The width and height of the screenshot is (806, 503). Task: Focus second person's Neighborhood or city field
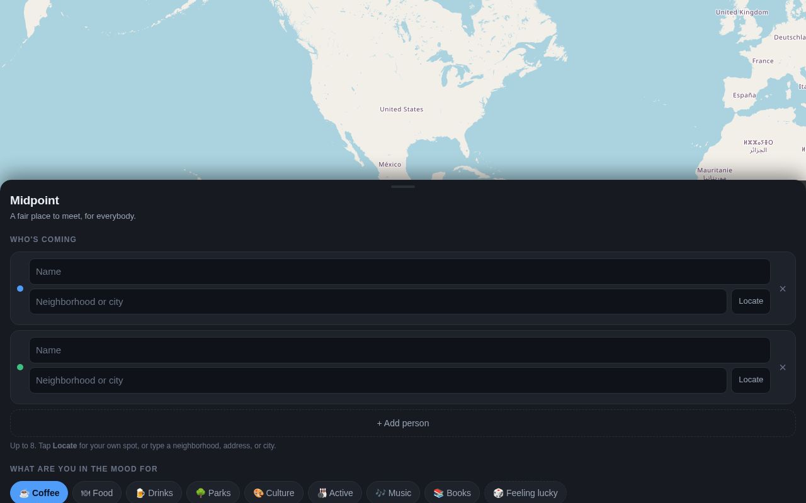point(378,380)
